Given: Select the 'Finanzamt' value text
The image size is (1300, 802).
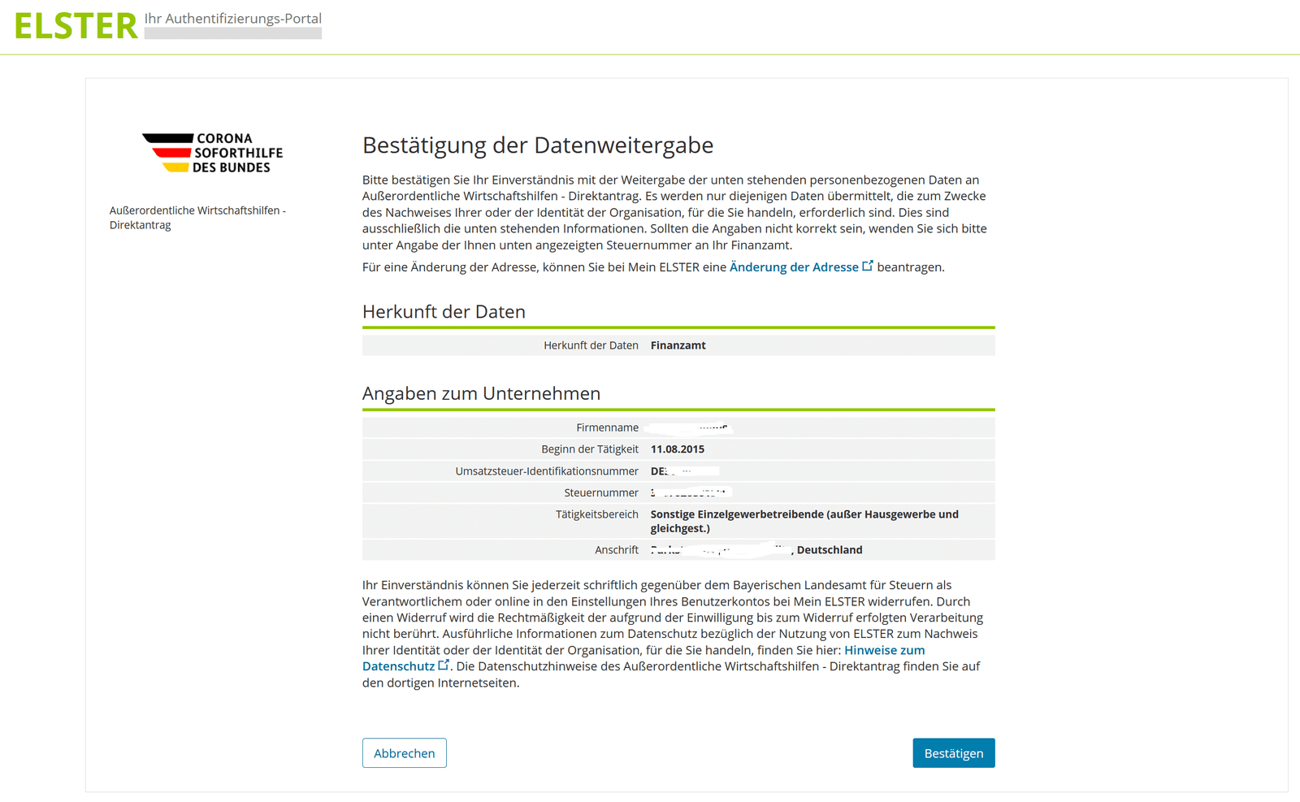Looking at the screenshot, I should (678, 345).
